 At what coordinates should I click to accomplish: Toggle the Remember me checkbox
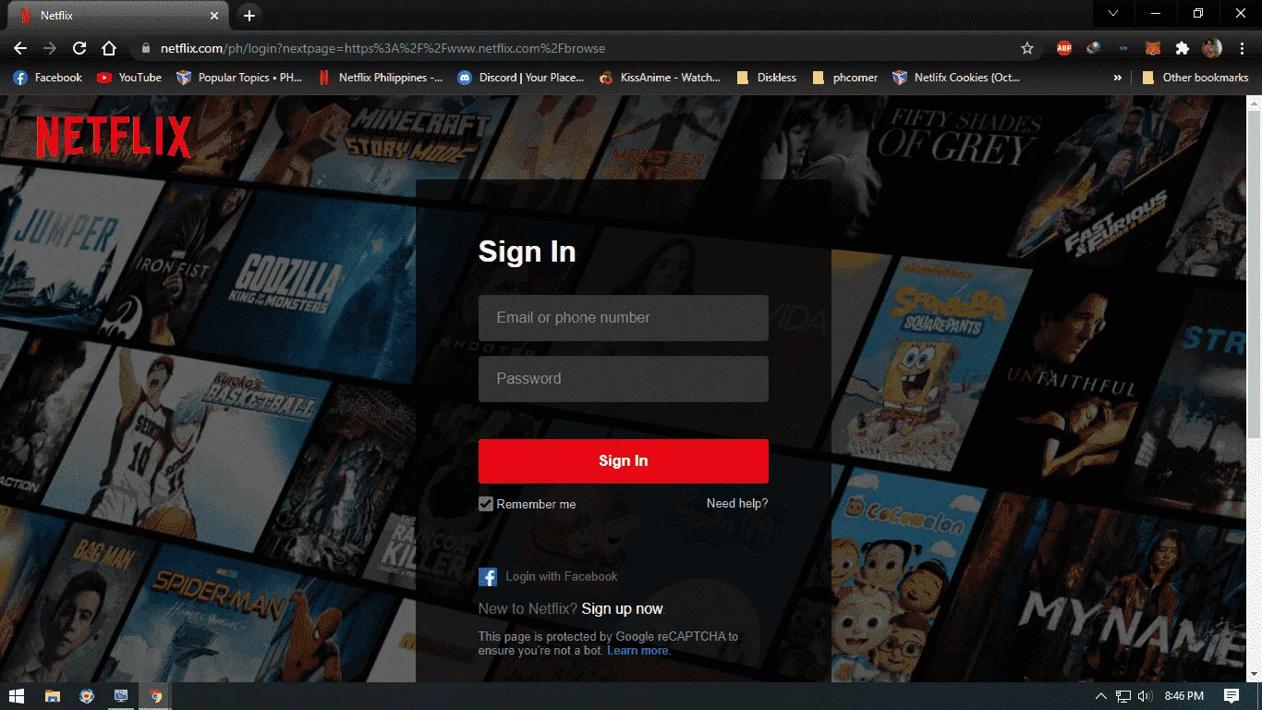coord(486,504)
